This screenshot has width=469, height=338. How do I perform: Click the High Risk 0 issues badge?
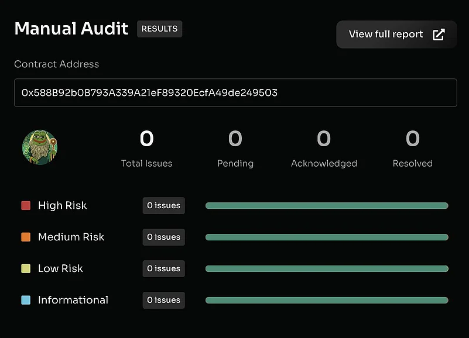163,205
